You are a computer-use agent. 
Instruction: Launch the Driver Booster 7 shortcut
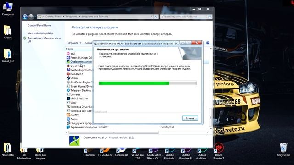coord(219,152)
